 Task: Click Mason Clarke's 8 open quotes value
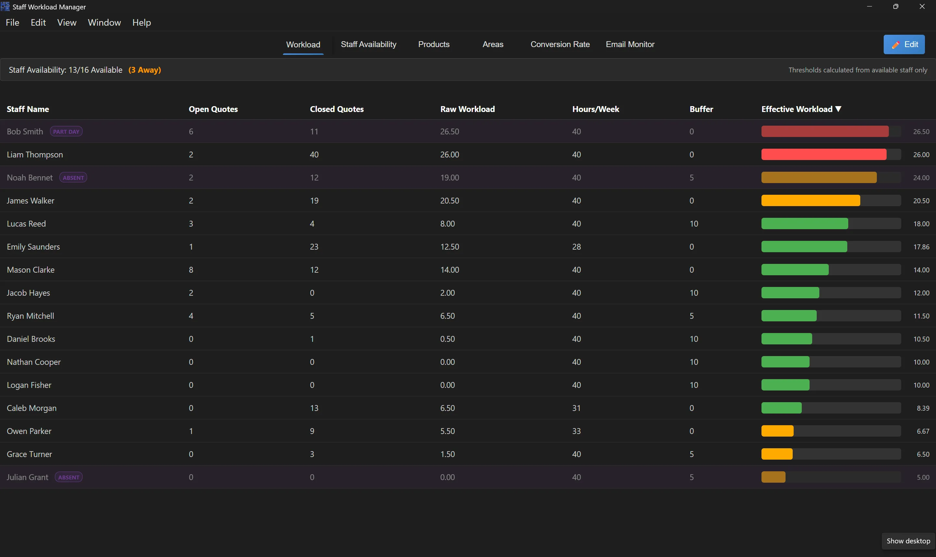coord(191,270)
